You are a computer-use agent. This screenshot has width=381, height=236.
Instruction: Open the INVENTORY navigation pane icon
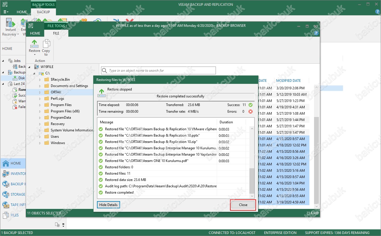tap(6, 174)
